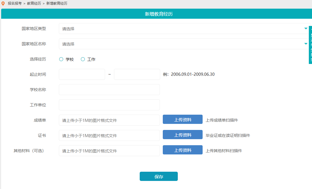The height and width of the screenshot is (189, 312).
Task: Click the 国家地区名称 dropdown arrow icon
Action: click(306, 44)
